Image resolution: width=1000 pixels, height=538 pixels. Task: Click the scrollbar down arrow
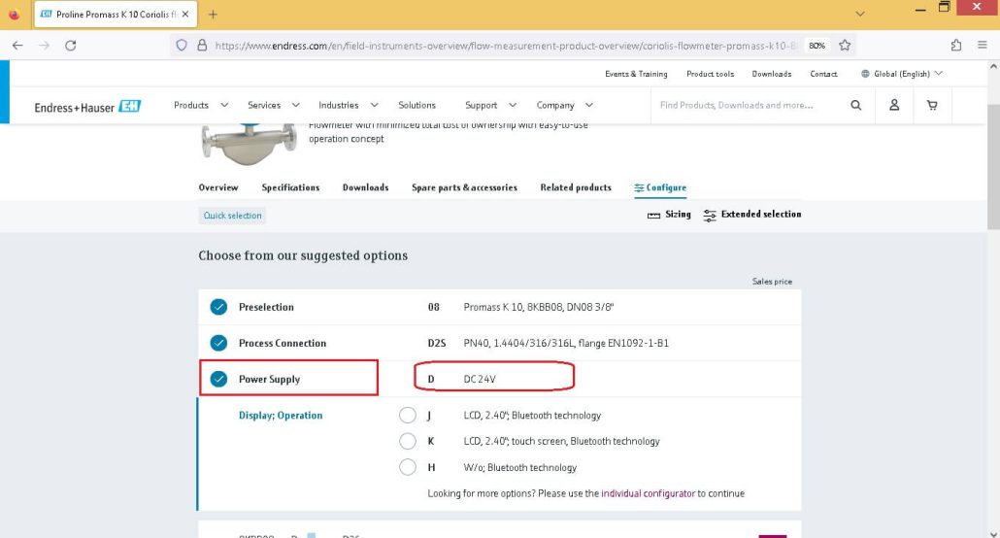[x=993, y=533]
